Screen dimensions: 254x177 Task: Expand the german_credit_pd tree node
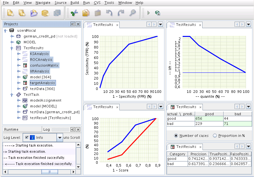pos(12,36)
